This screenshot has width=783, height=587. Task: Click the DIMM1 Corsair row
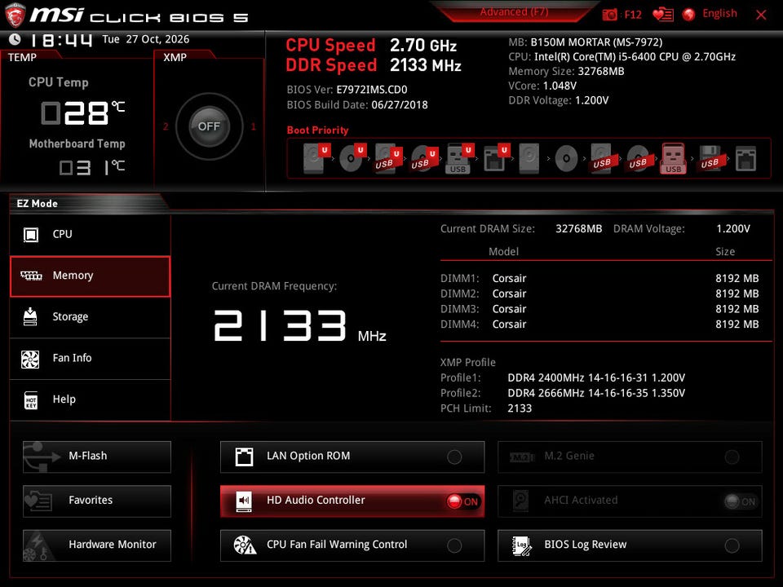(599, 279)
